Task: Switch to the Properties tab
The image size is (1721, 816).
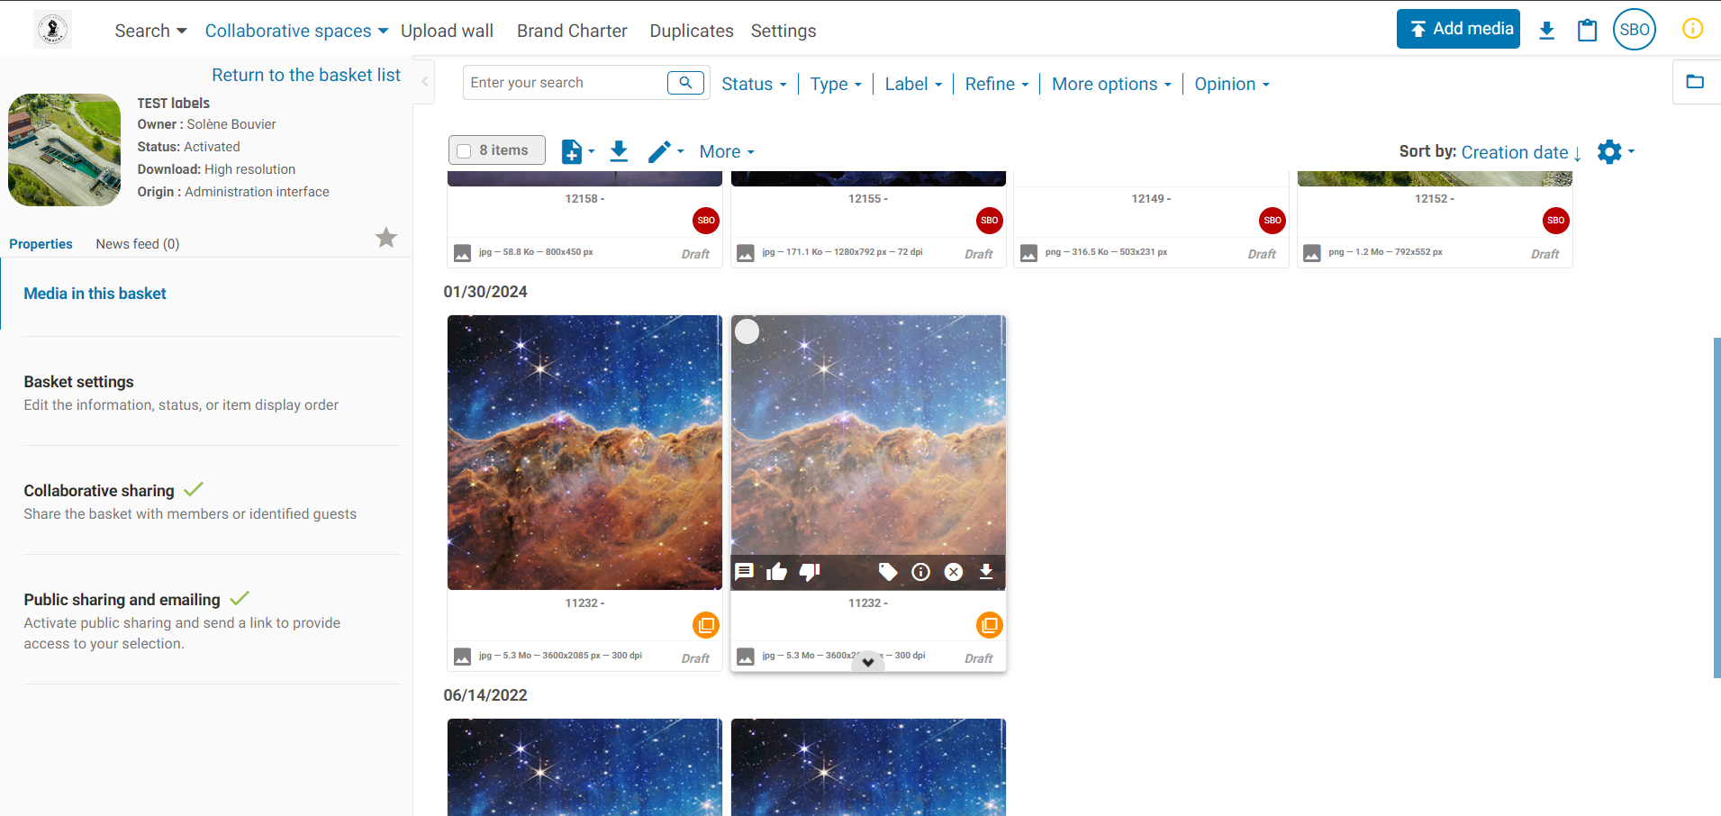Action: click(x=41, y=244)
